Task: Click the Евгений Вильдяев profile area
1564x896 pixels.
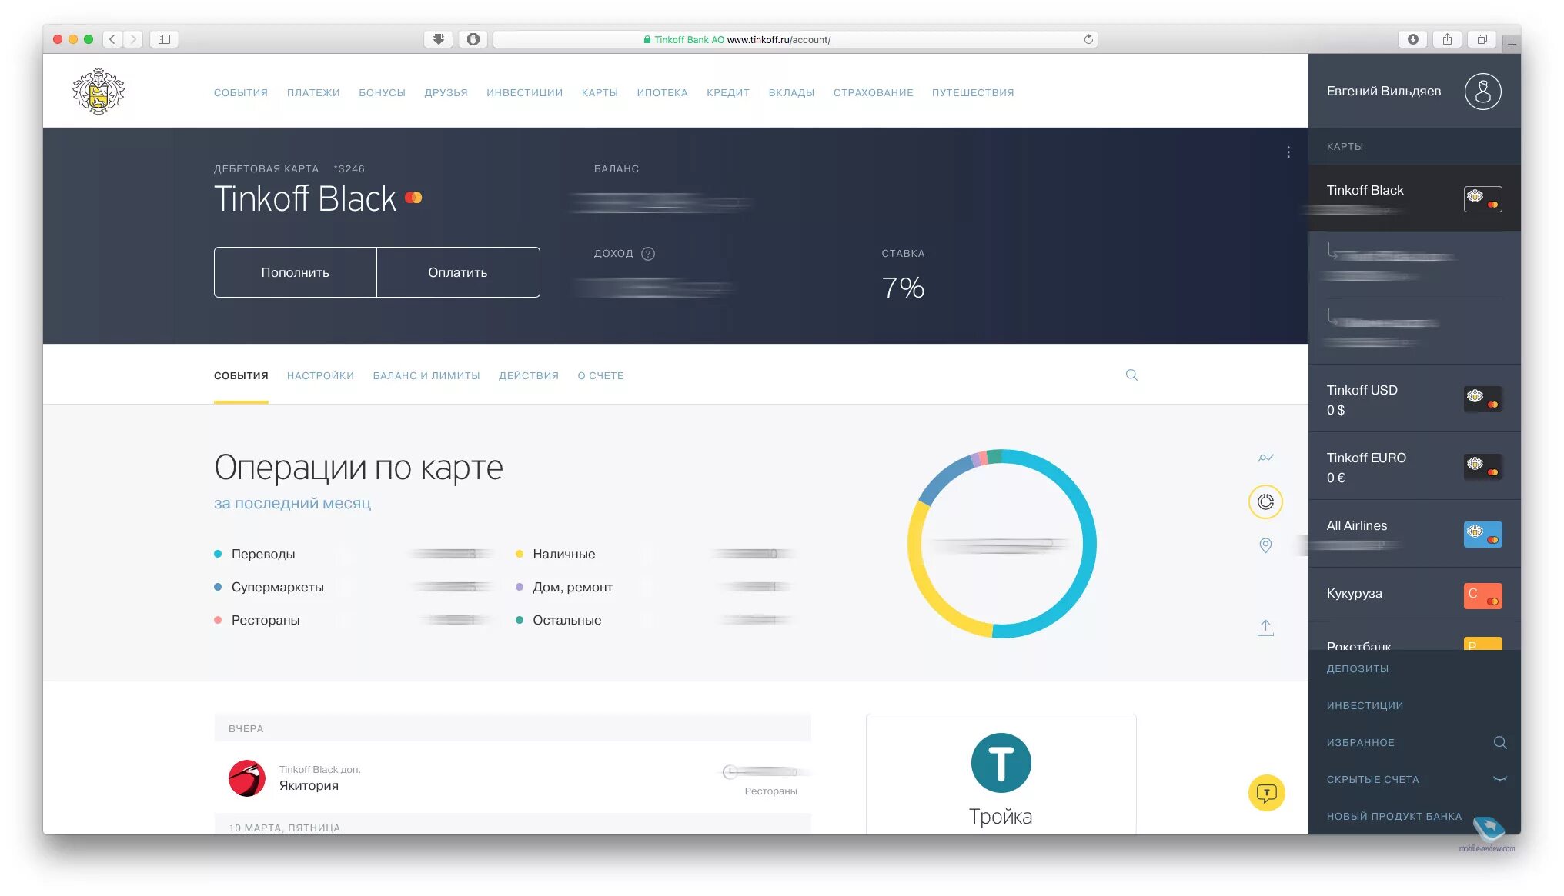Action: point(1414,92)
